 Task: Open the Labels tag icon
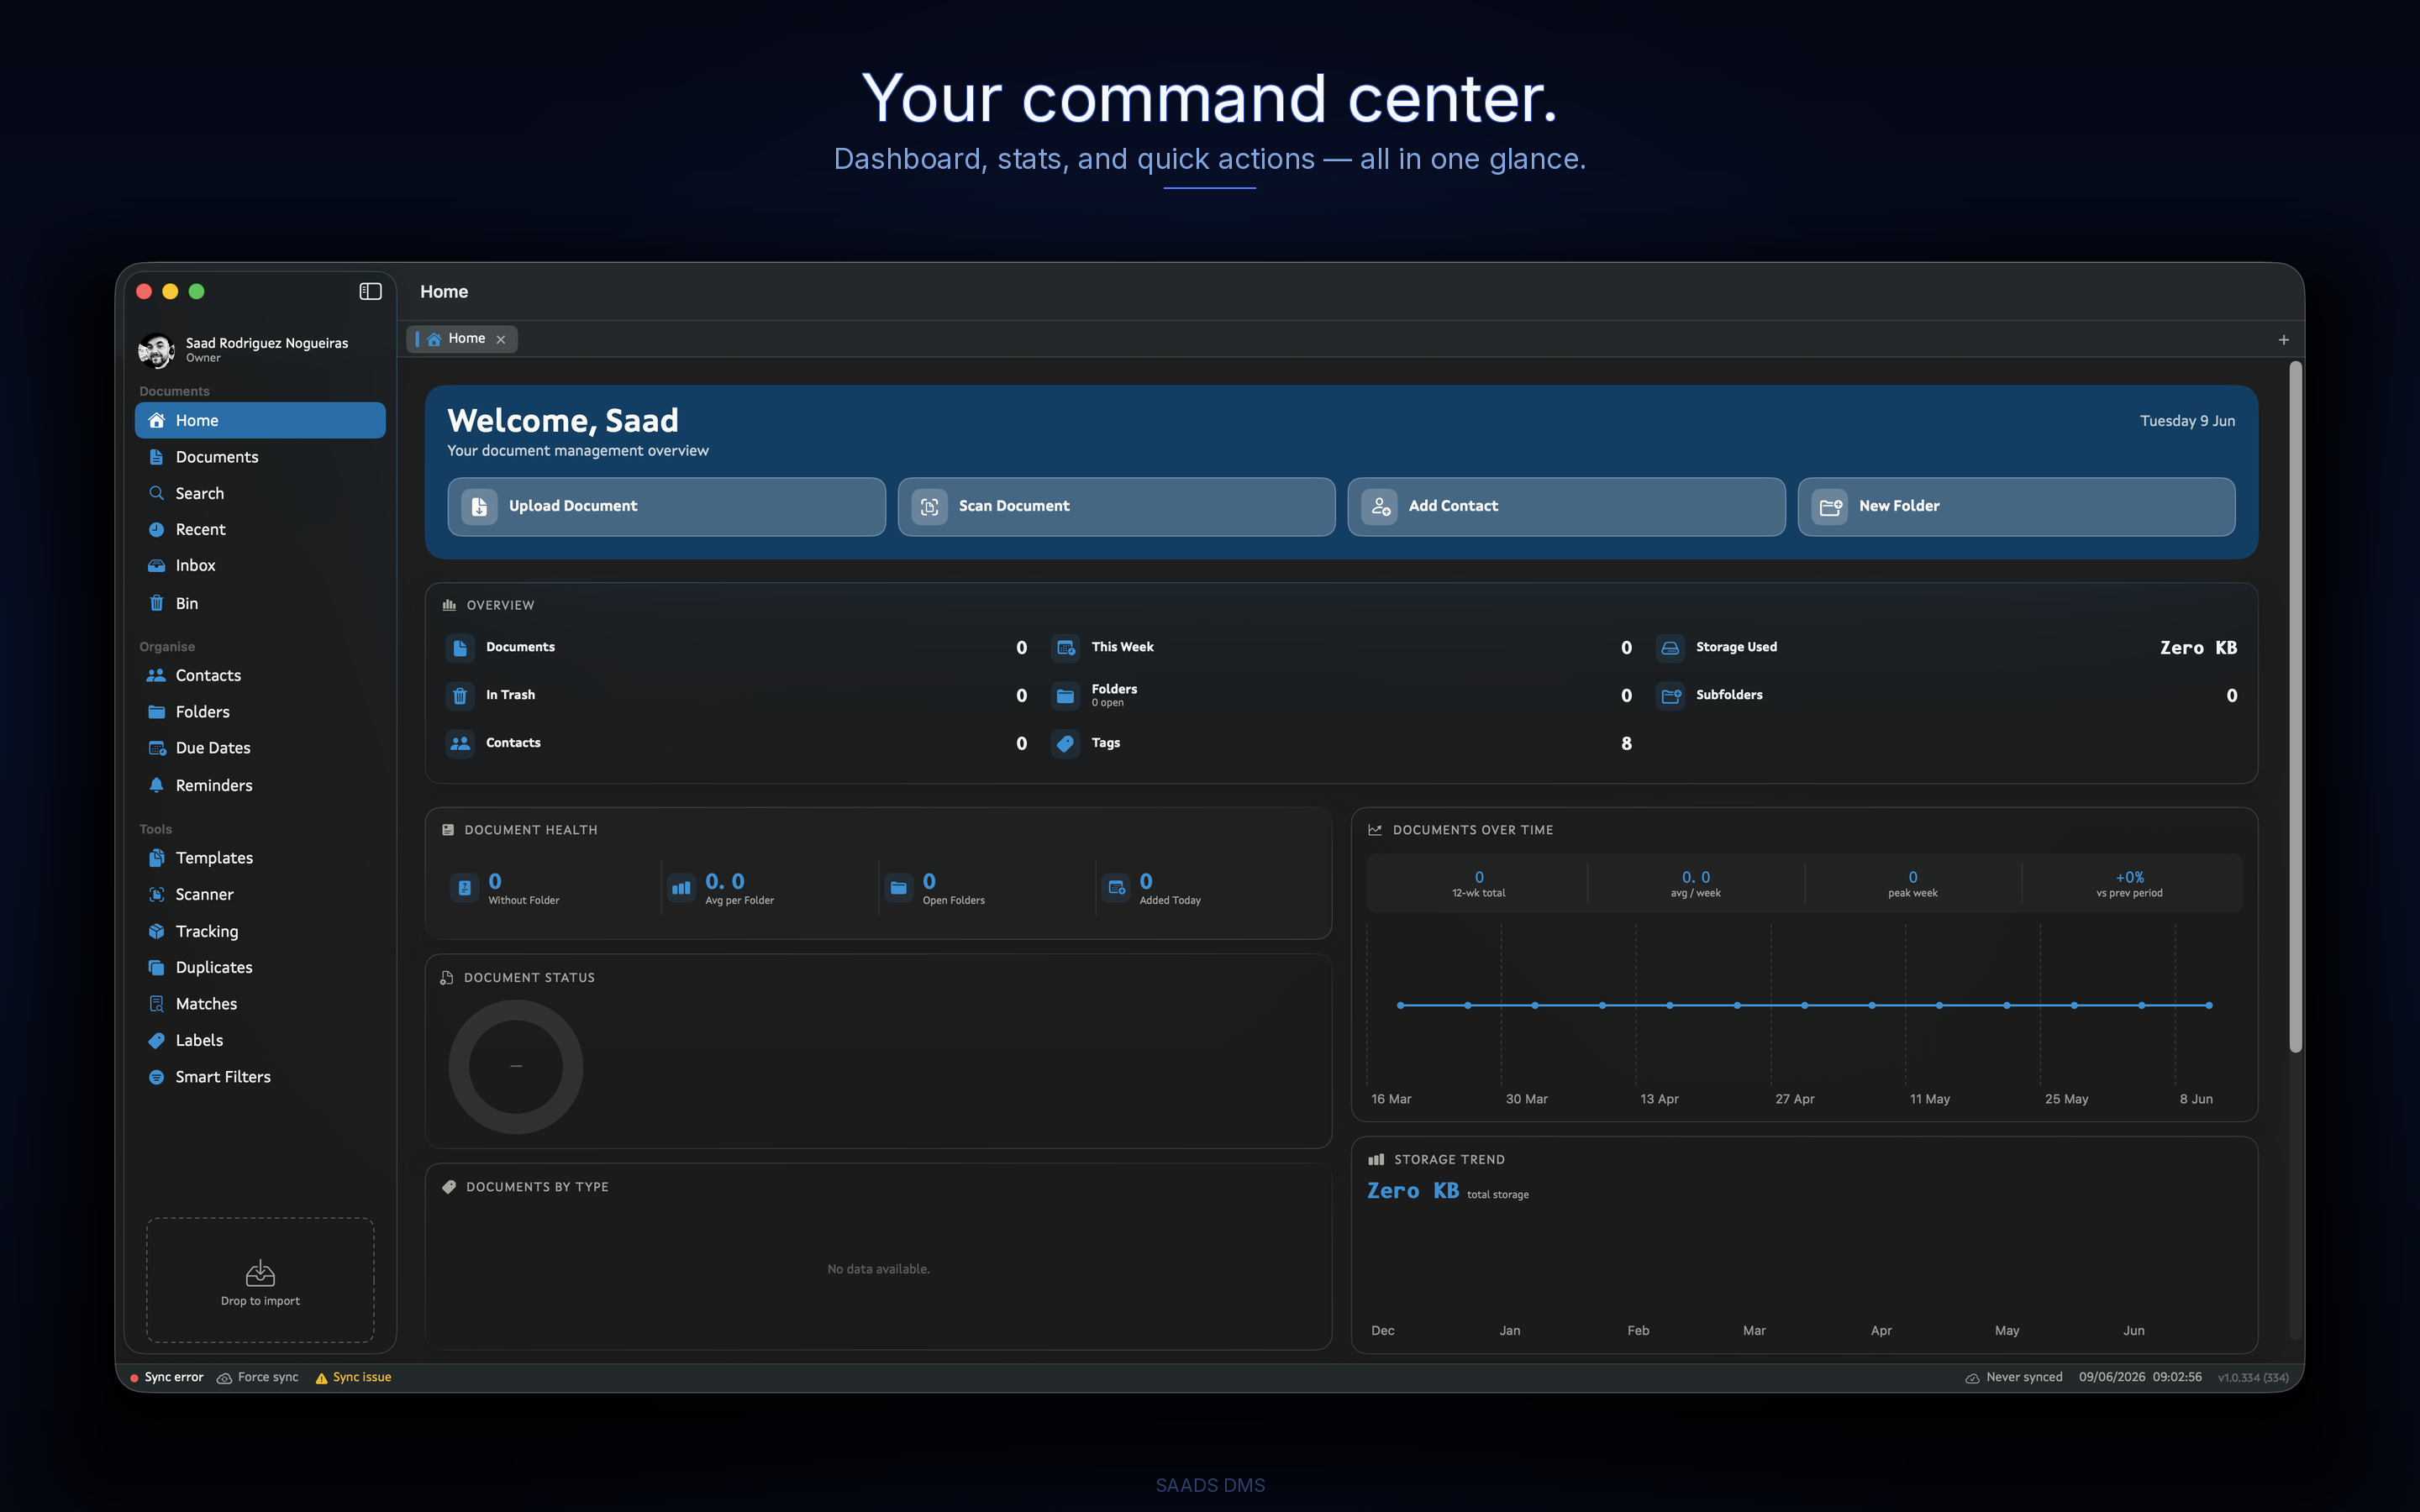(156, 1040)
